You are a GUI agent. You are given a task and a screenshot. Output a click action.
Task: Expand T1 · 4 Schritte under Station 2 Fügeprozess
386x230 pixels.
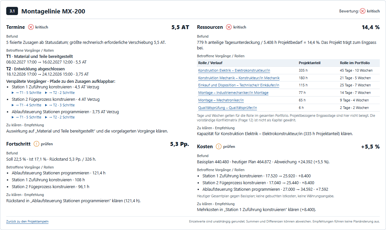(x=26, y=105)
